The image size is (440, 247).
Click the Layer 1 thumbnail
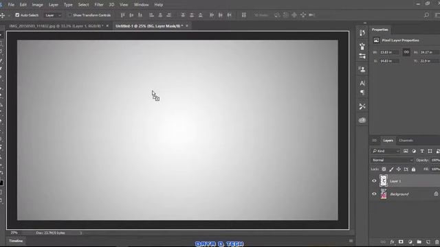(x=384, y=180)
